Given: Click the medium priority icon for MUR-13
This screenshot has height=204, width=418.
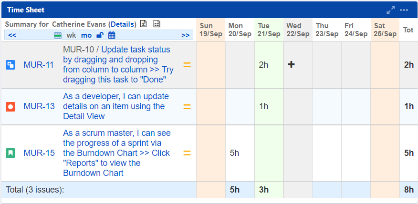Looking at the screenshot, I should 187,106.
